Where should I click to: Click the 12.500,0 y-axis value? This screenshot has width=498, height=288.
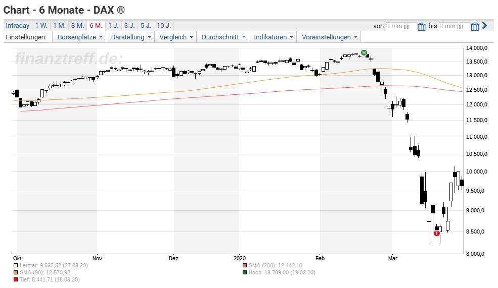[x=476, y=90]
